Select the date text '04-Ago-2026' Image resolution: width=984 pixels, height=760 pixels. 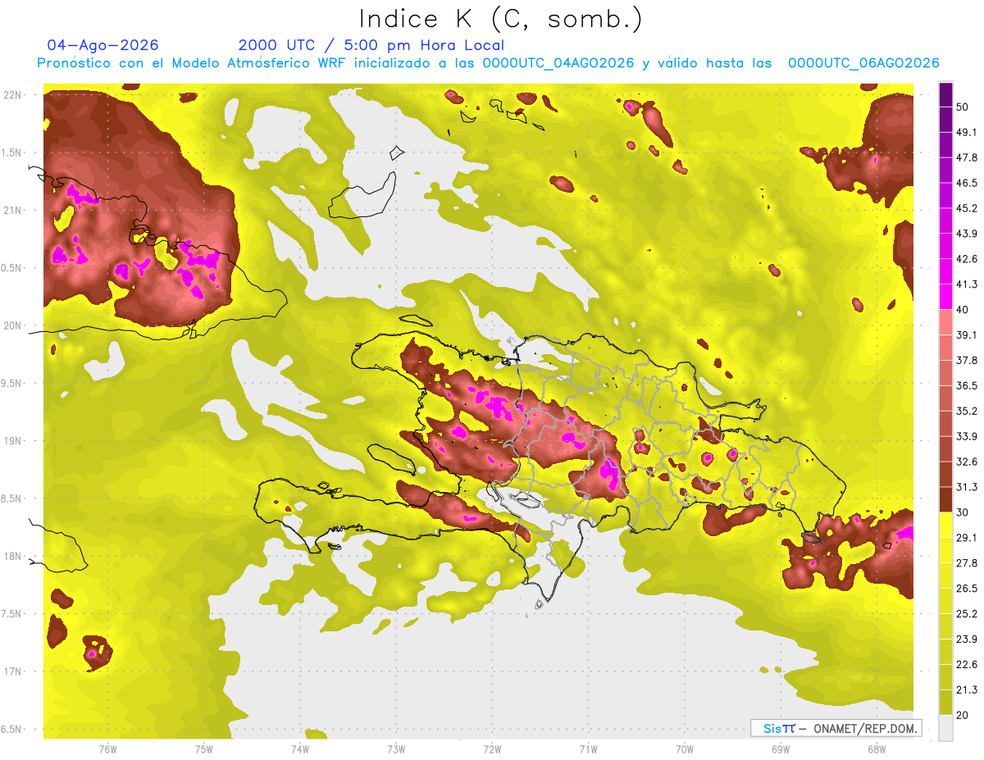102,45
